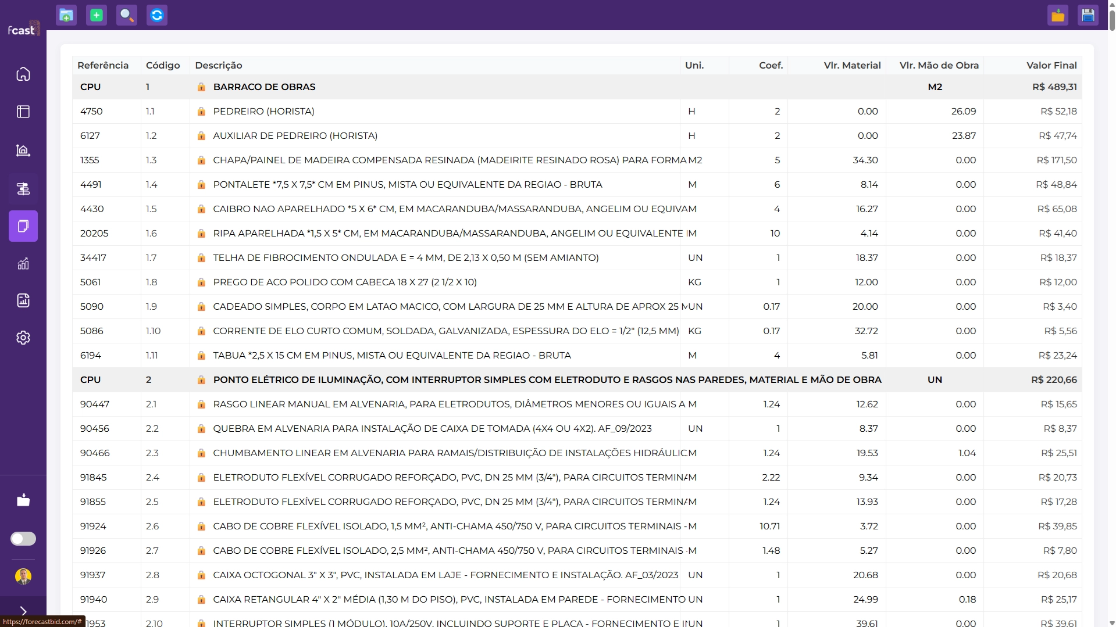Toggle lock on PEDREIRO (HORISTA) row
Image resolution: width=1116 pixels, height=627 pixels.
point(201,112)
